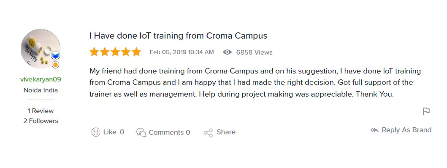View the 2 Followers link

(41, 121)
